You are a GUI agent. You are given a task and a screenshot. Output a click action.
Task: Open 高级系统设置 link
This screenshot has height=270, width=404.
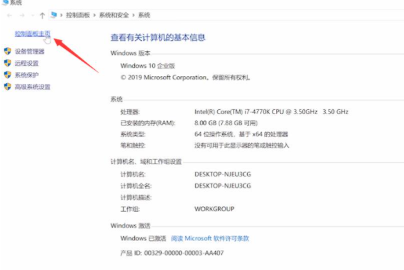(33, 87)
